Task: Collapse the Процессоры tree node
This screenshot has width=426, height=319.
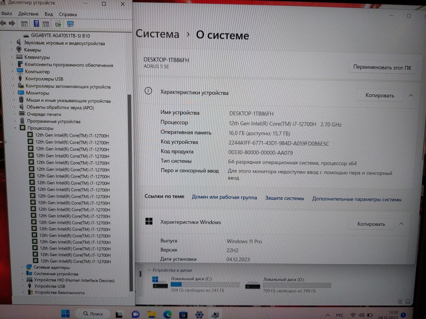Action: click(15, 128)
